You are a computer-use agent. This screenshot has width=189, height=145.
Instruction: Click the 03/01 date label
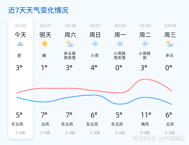pos(95,26)
